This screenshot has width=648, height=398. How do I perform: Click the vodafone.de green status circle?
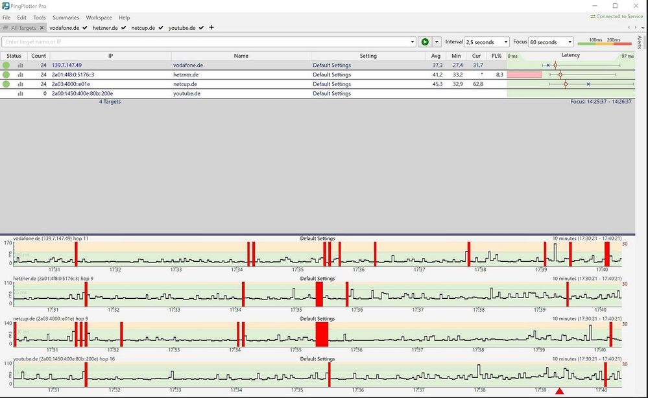click(x=6, y=65)
